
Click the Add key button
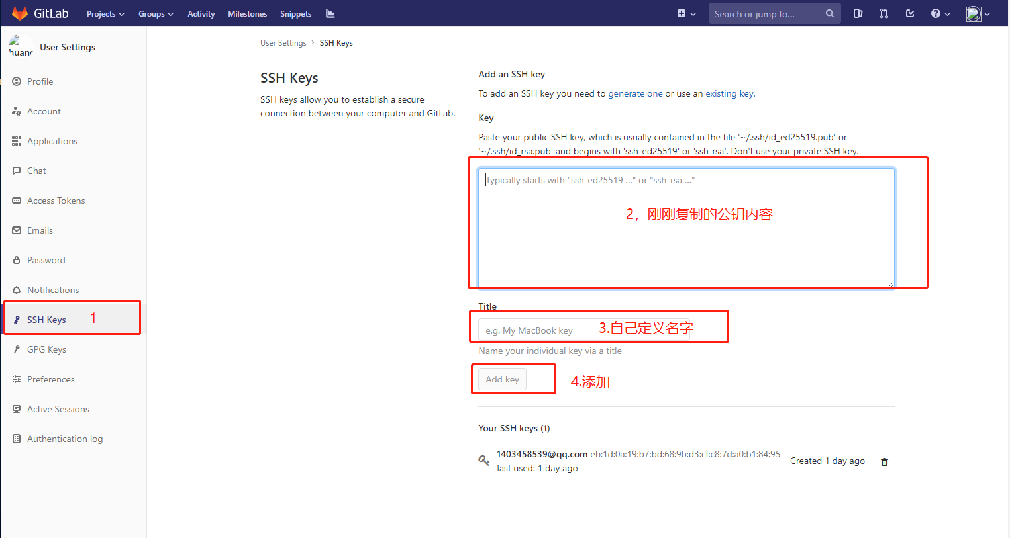tap(502, 379)
